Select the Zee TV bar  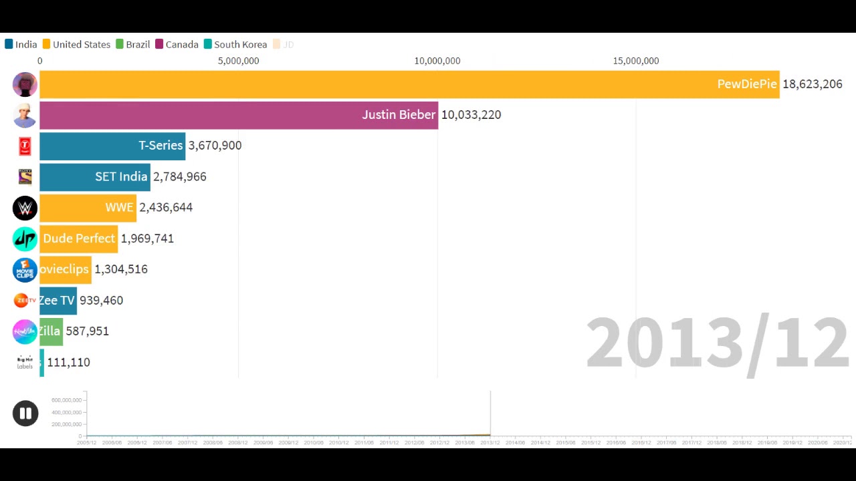pyautogui.click(x=58, y=301)
